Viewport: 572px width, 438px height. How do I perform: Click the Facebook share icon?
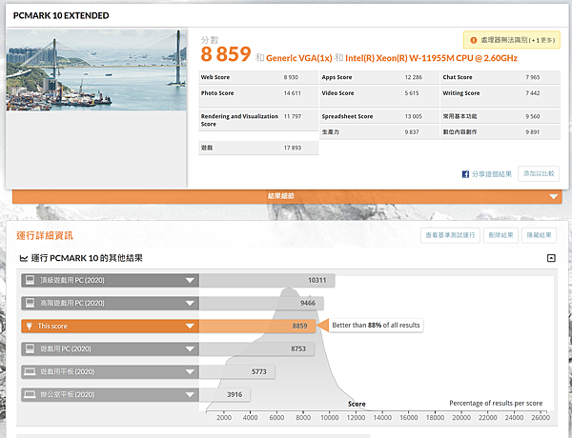pyautogui.click(x=465, y=174)
